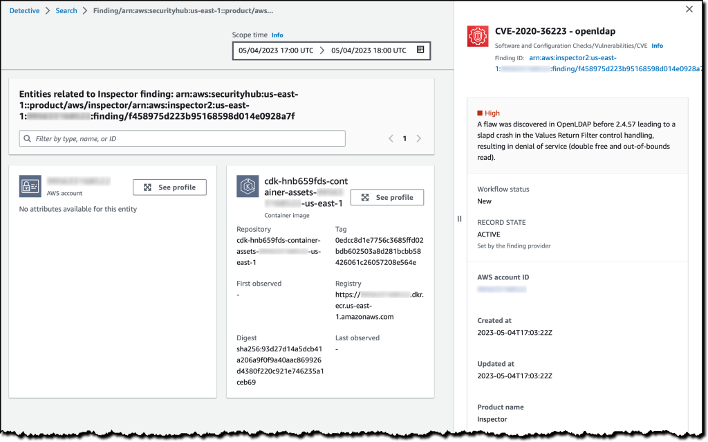Go to the next page of entities

pos(418,138)
